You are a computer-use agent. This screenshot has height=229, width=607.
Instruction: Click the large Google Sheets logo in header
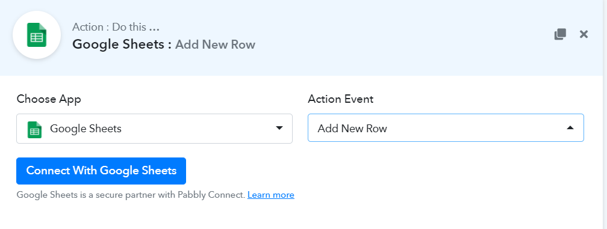(37, 35)
